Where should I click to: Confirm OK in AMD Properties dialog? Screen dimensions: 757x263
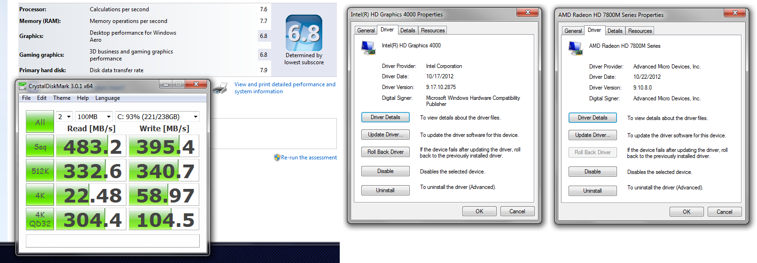point(687,212)
